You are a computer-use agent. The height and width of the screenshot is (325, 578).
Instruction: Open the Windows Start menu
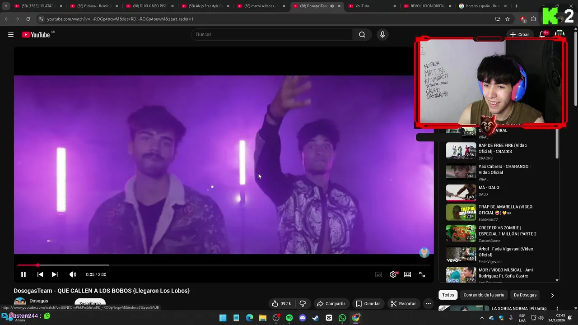click(223, 318)
